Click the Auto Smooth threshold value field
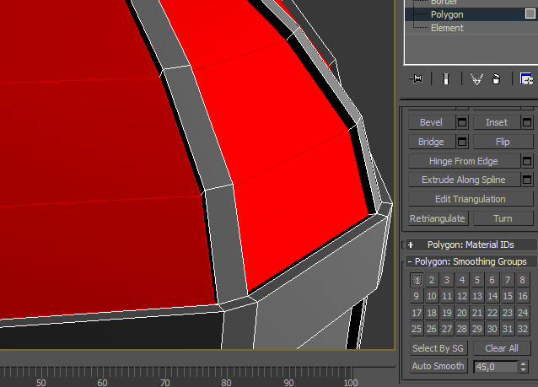The height and width of the screenshot is (387, 538). point(494,367)
